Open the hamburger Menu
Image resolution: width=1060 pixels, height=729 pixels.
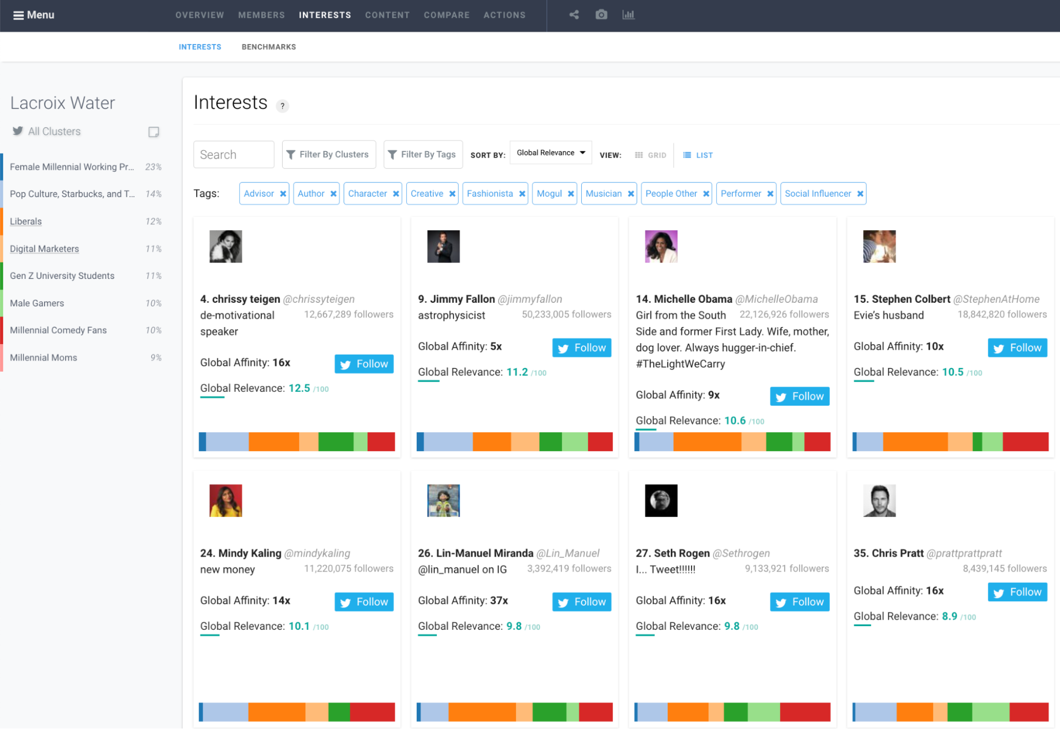click(33, 15)
